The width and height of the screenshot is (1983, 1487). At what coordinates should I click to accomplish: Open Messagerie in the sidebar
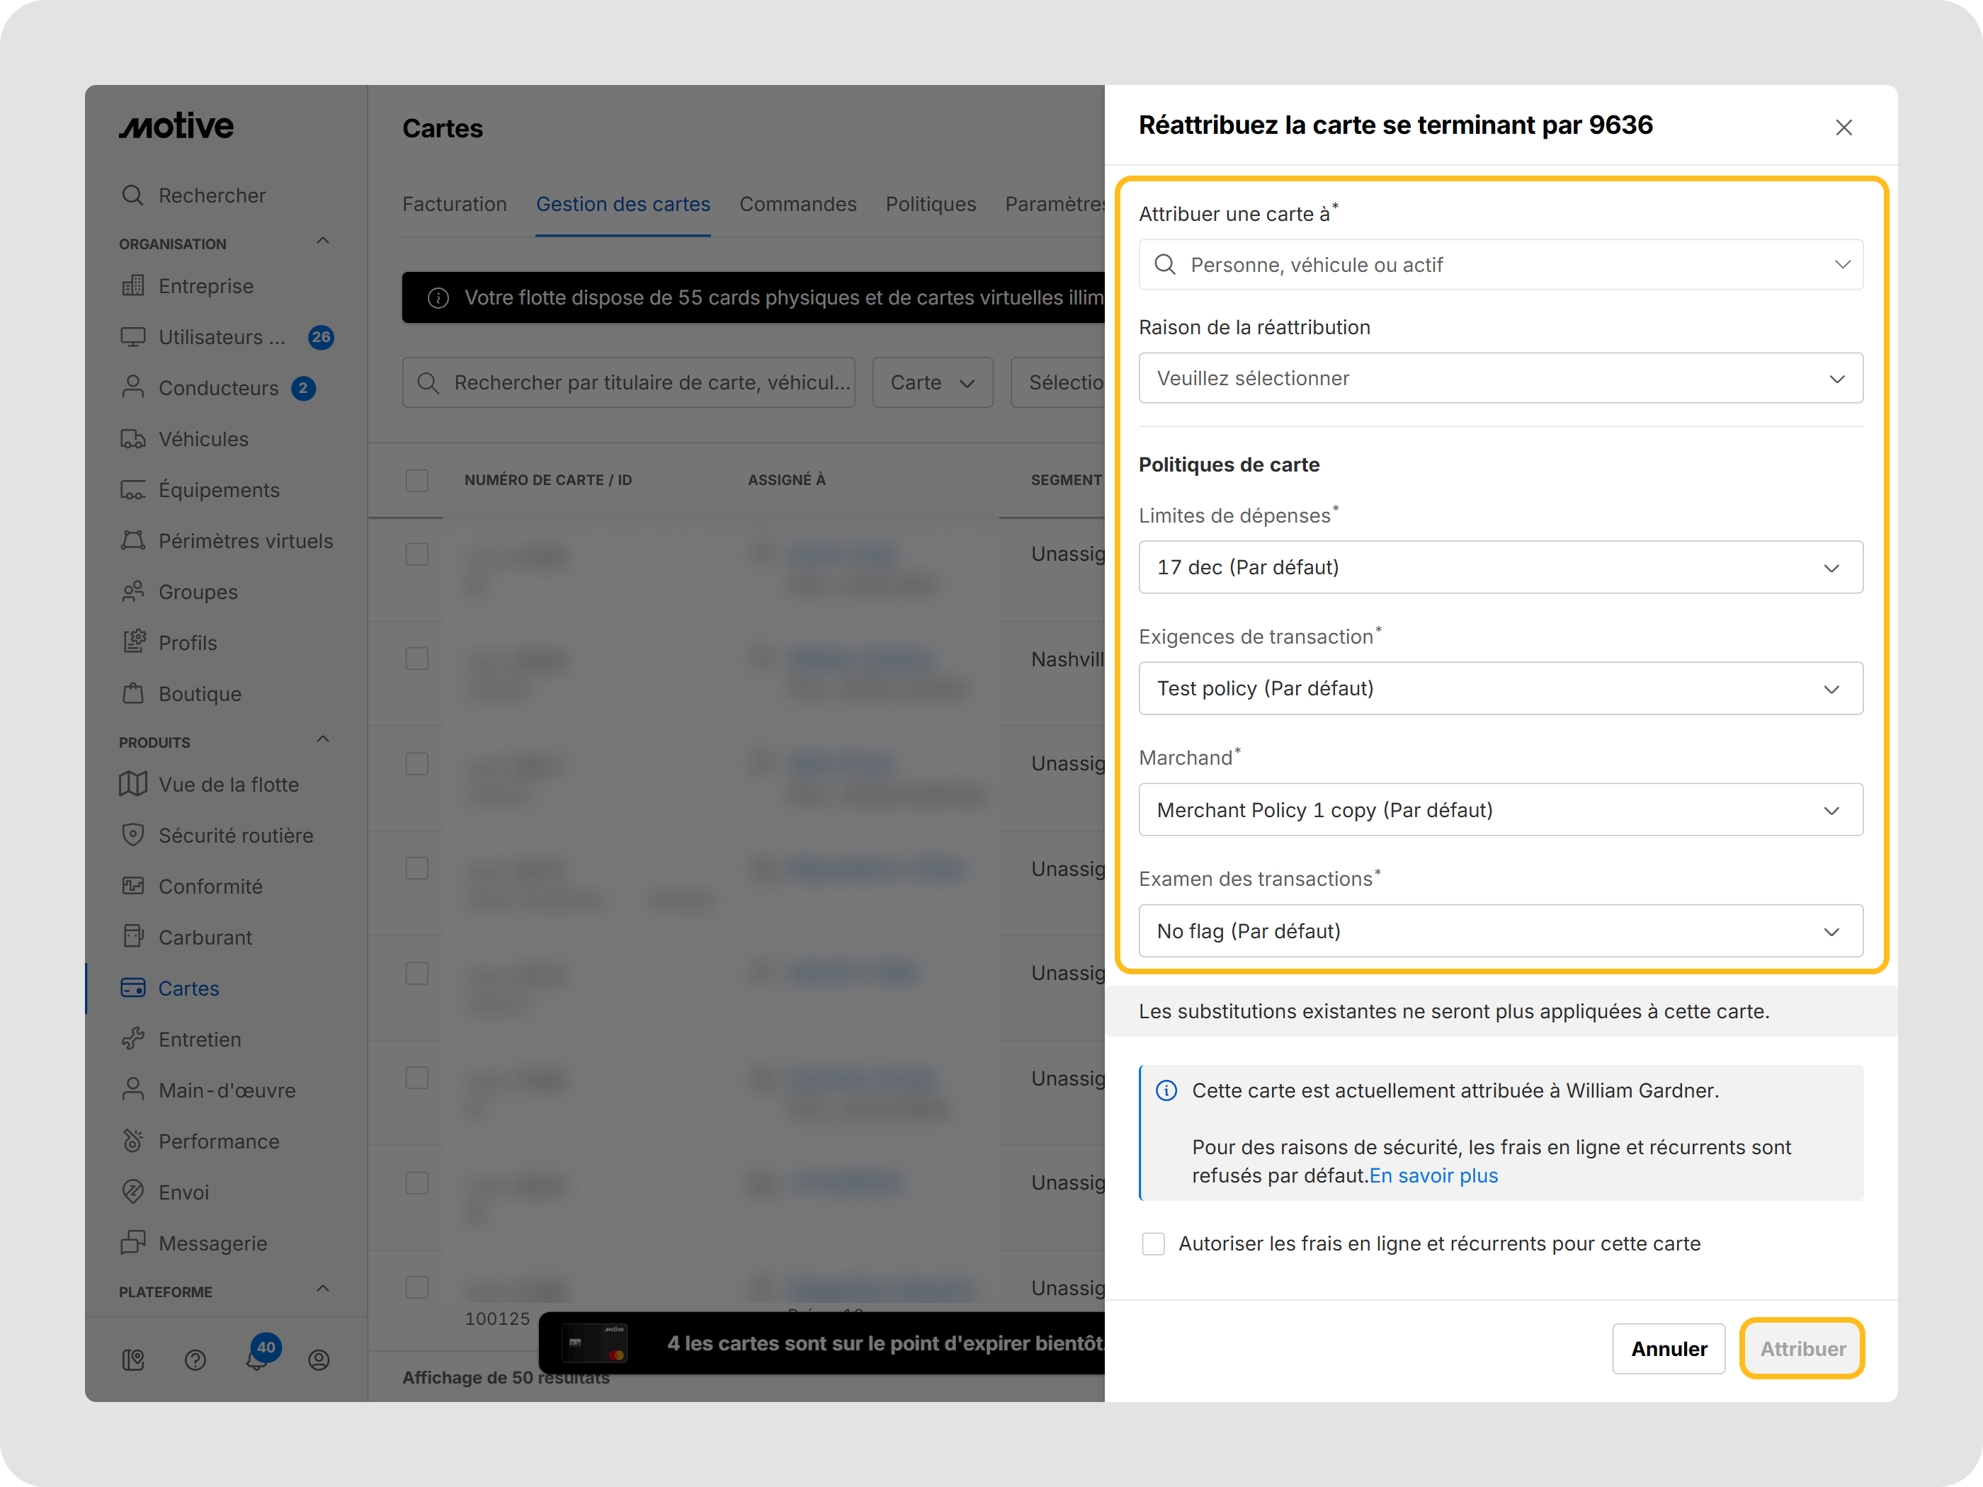pyautogui.click(x=193, y=1243)
